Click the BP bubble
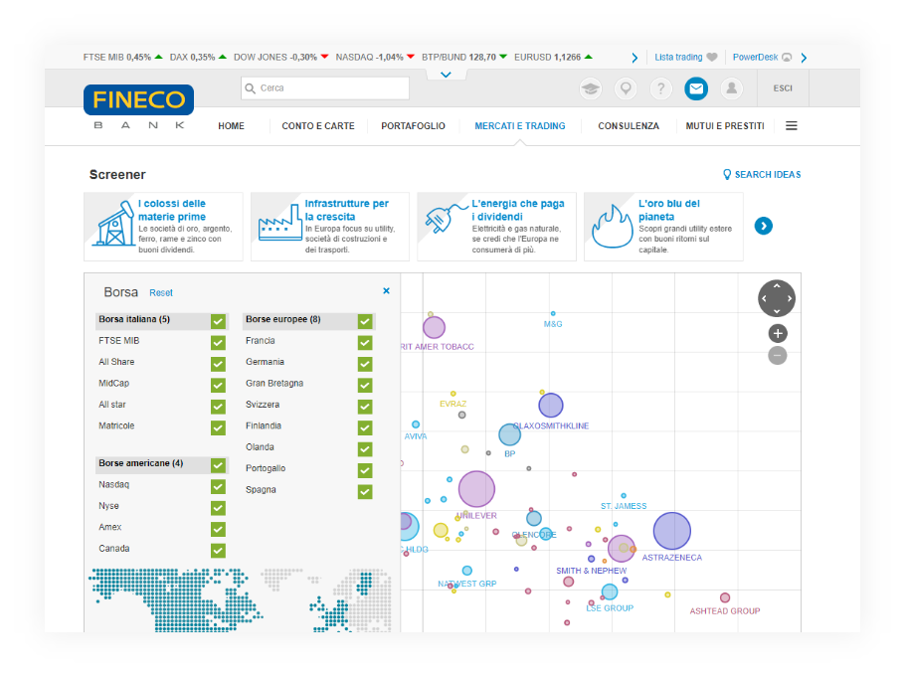This screenshot has width=905, height=677. coord(509,434)
